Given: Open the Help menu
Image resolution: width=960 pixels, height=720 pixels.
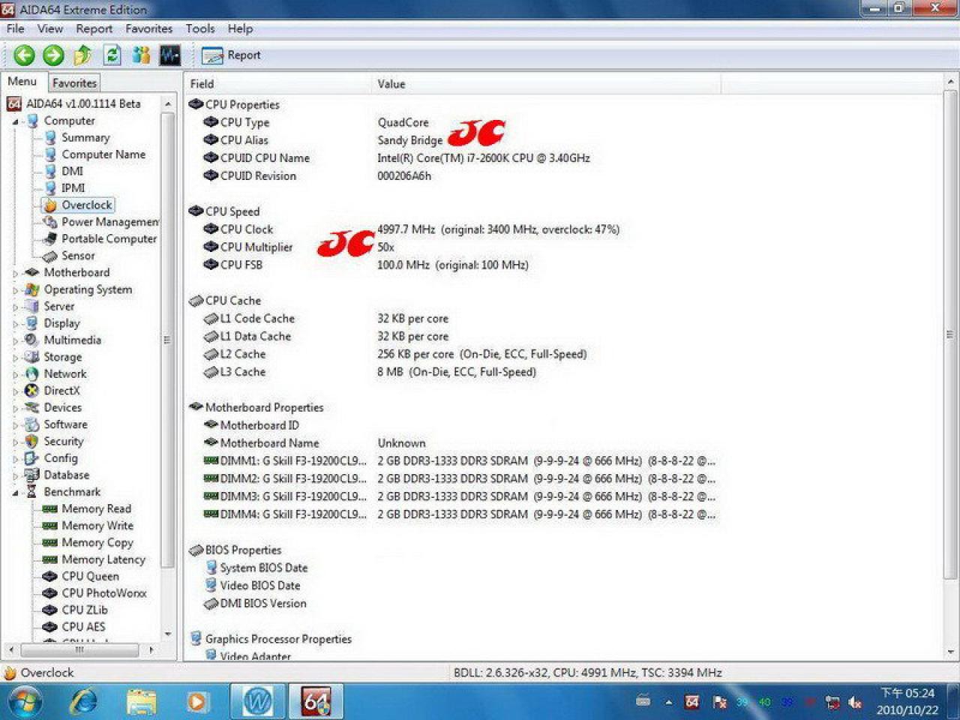Looking at the screenshot, I should coord(240,28).
